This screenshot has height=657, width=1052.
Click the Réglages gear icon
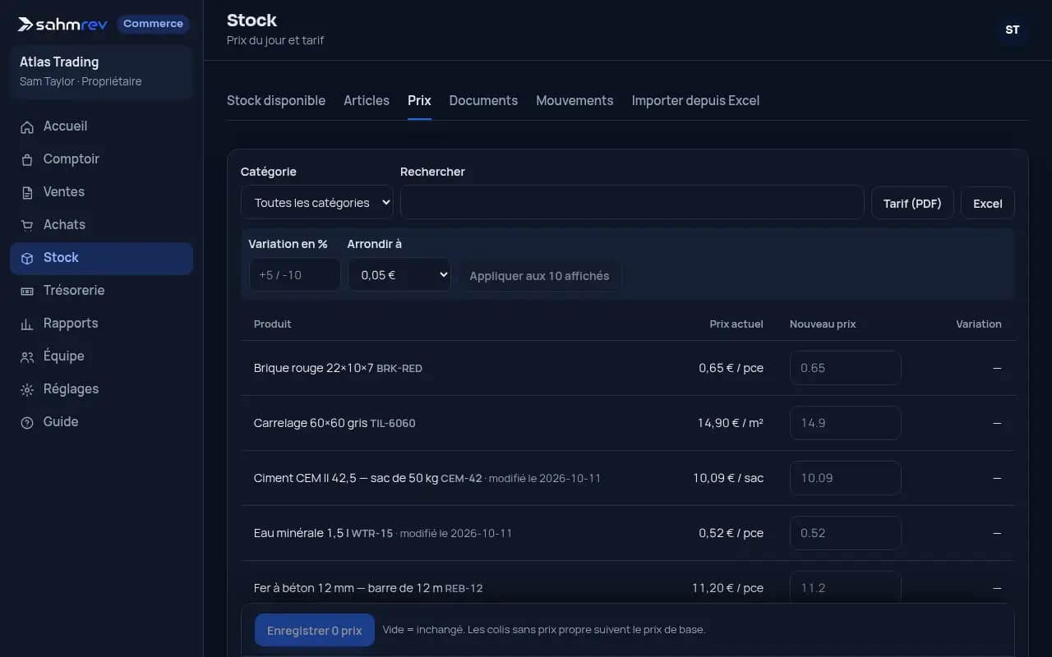tap(27, 389)
